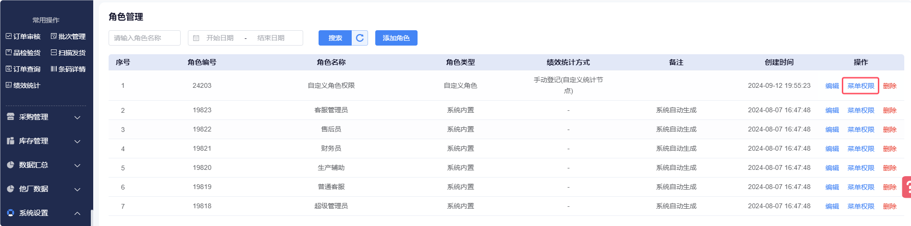Open 扫描发货 shortcut
911x226 pixels.
[68, 53]
